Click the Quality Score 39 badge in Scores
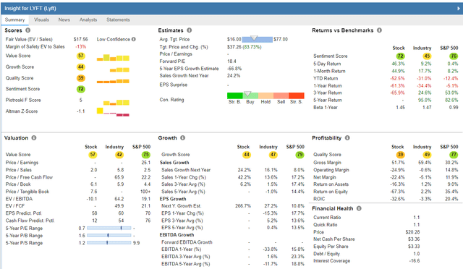 coord(80,78)
